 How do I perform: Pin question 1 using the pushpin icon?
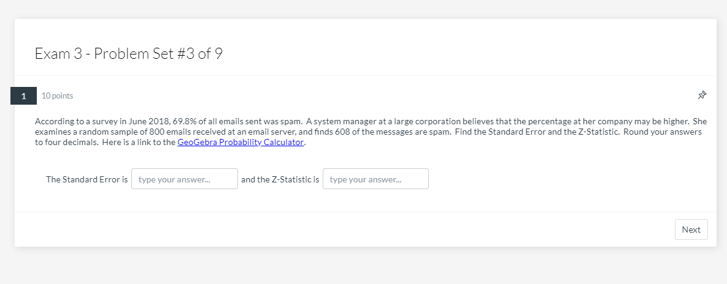(702, 95)
